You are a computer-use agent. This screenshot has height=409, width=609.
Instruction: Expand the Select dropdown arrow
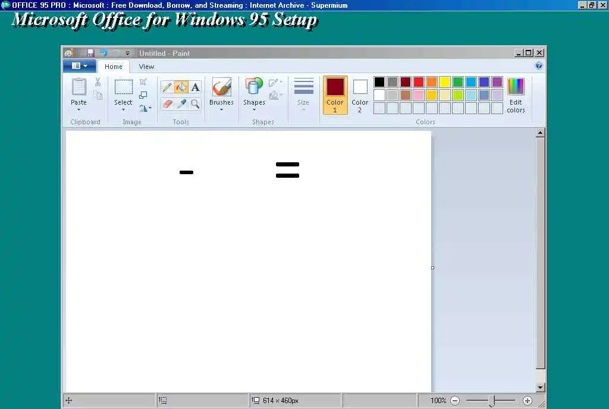(x=123, y=110)
